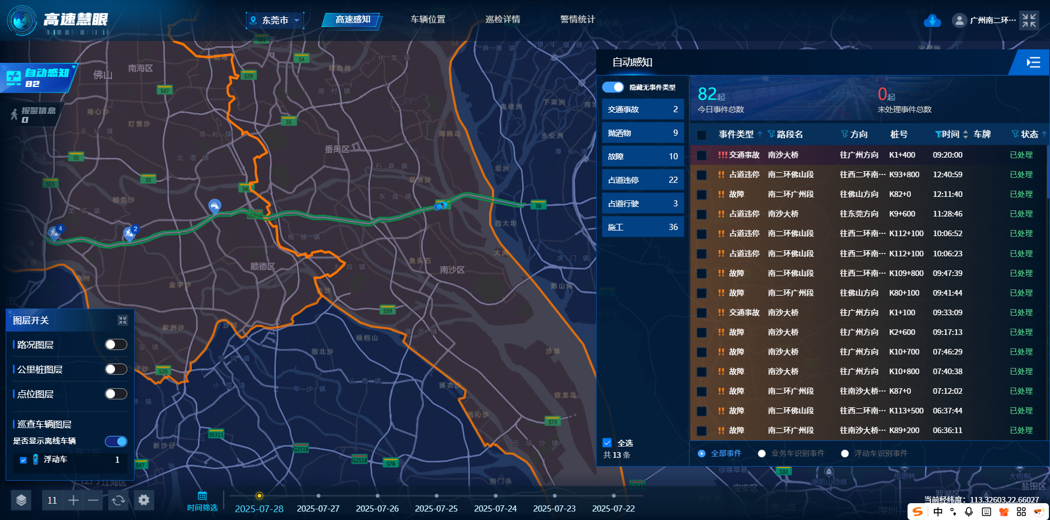Screen dimensions: 1050x520
Task: Select 全部事件 radio button
Action: [701, 453]
